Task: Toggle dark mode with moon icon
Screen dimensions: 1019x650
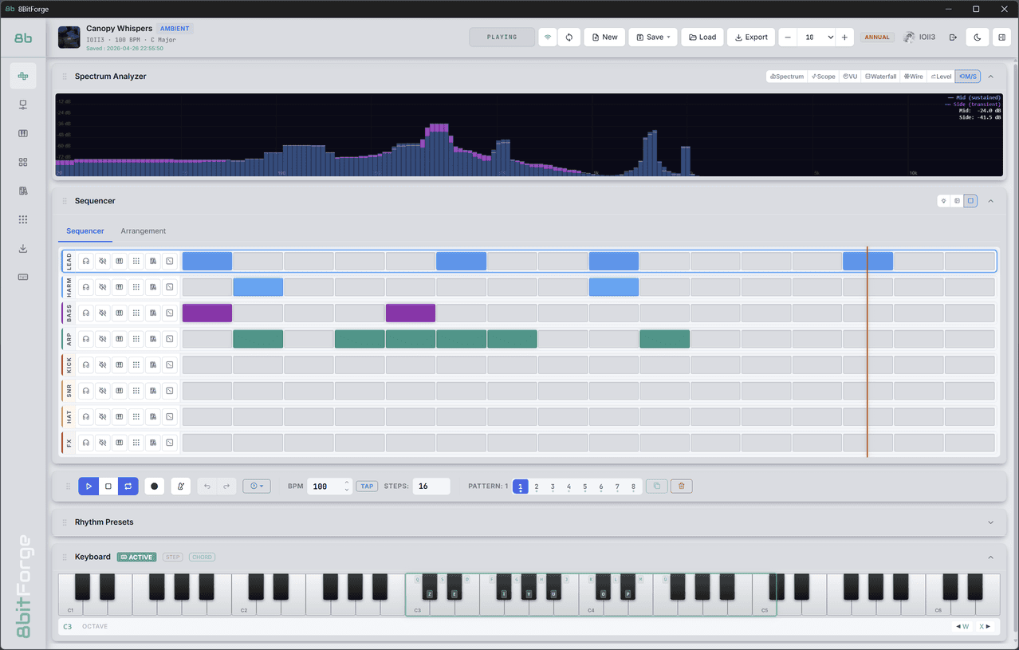Action: point(978,37)
